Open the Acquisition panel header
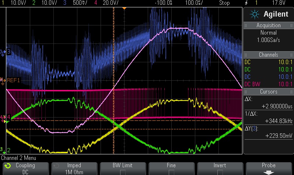This screenshot has height=175, width=294. 269,25
